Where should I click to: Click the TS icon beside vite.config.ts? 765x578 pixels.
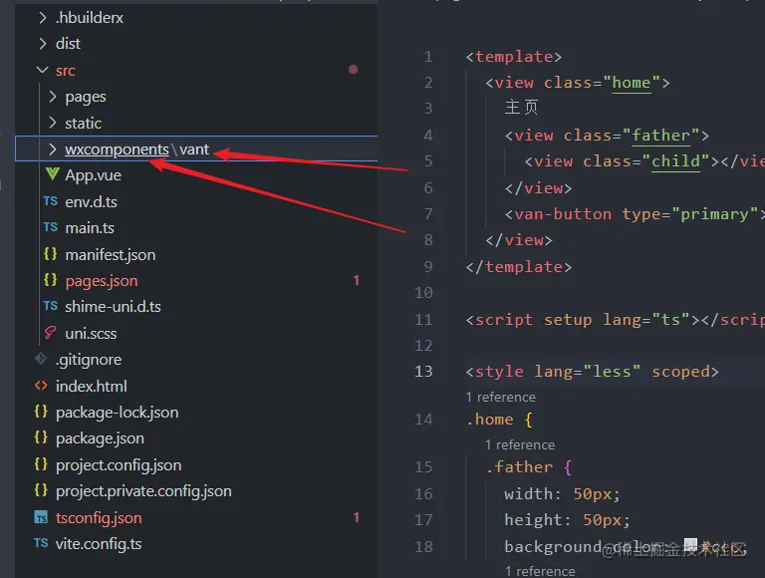coord(41,543)
